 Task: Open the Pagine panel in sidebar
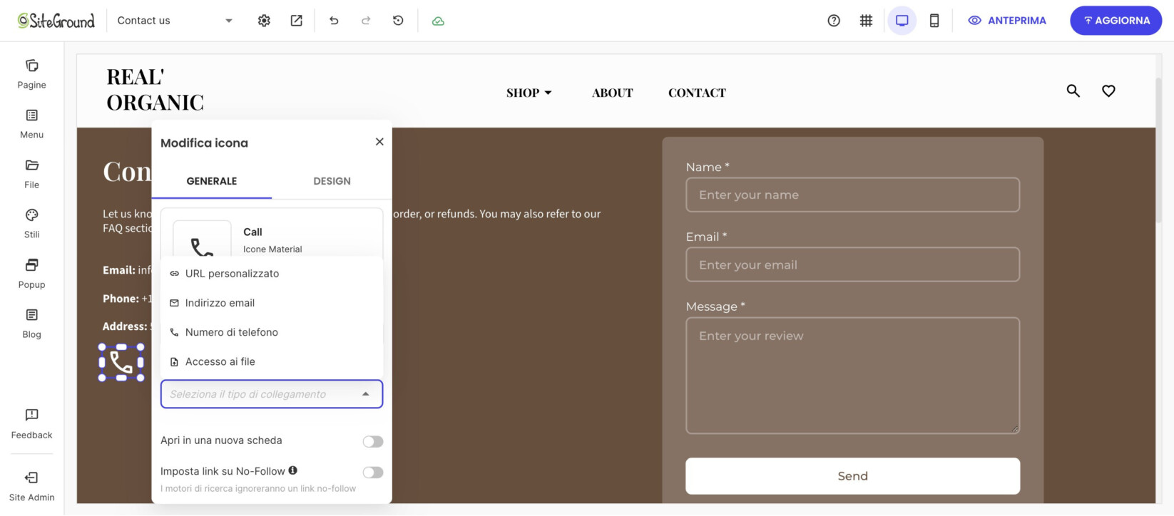(x=31, y=74)
